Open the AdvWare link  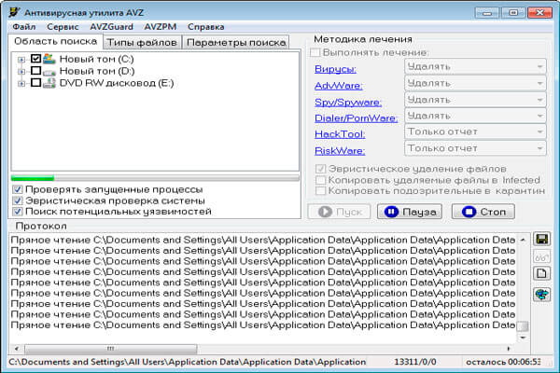point(339,86)
